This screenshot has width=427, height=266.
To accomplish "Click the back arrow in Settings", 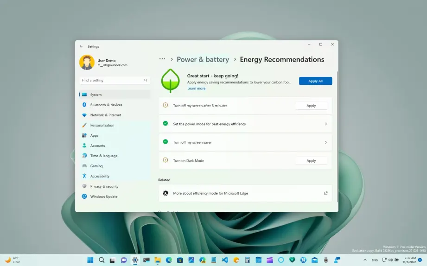I will pos(81,46).
